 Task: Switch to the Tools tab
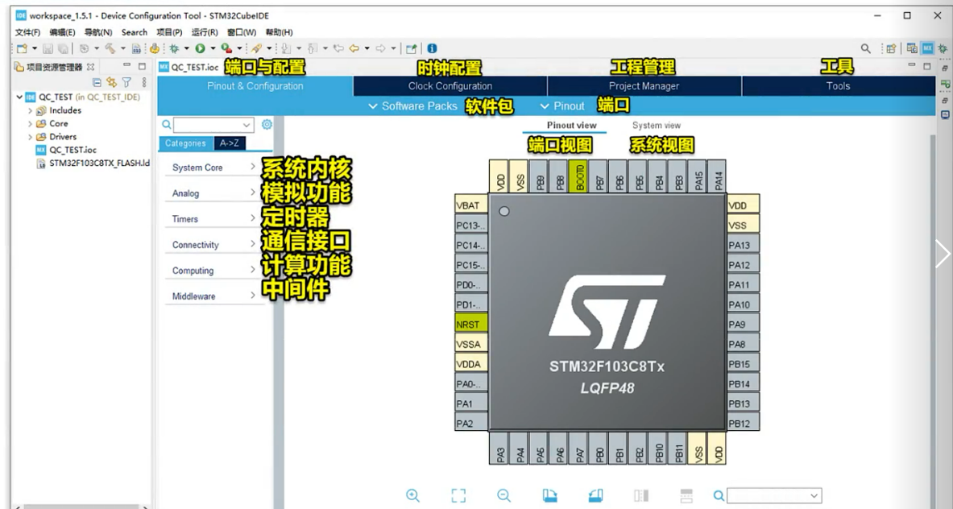(x=838, y=86)
